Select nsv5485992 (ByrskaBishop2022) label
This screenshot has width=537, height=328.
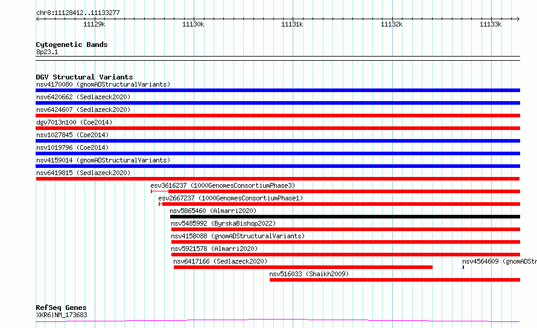[x=223, y=223]
